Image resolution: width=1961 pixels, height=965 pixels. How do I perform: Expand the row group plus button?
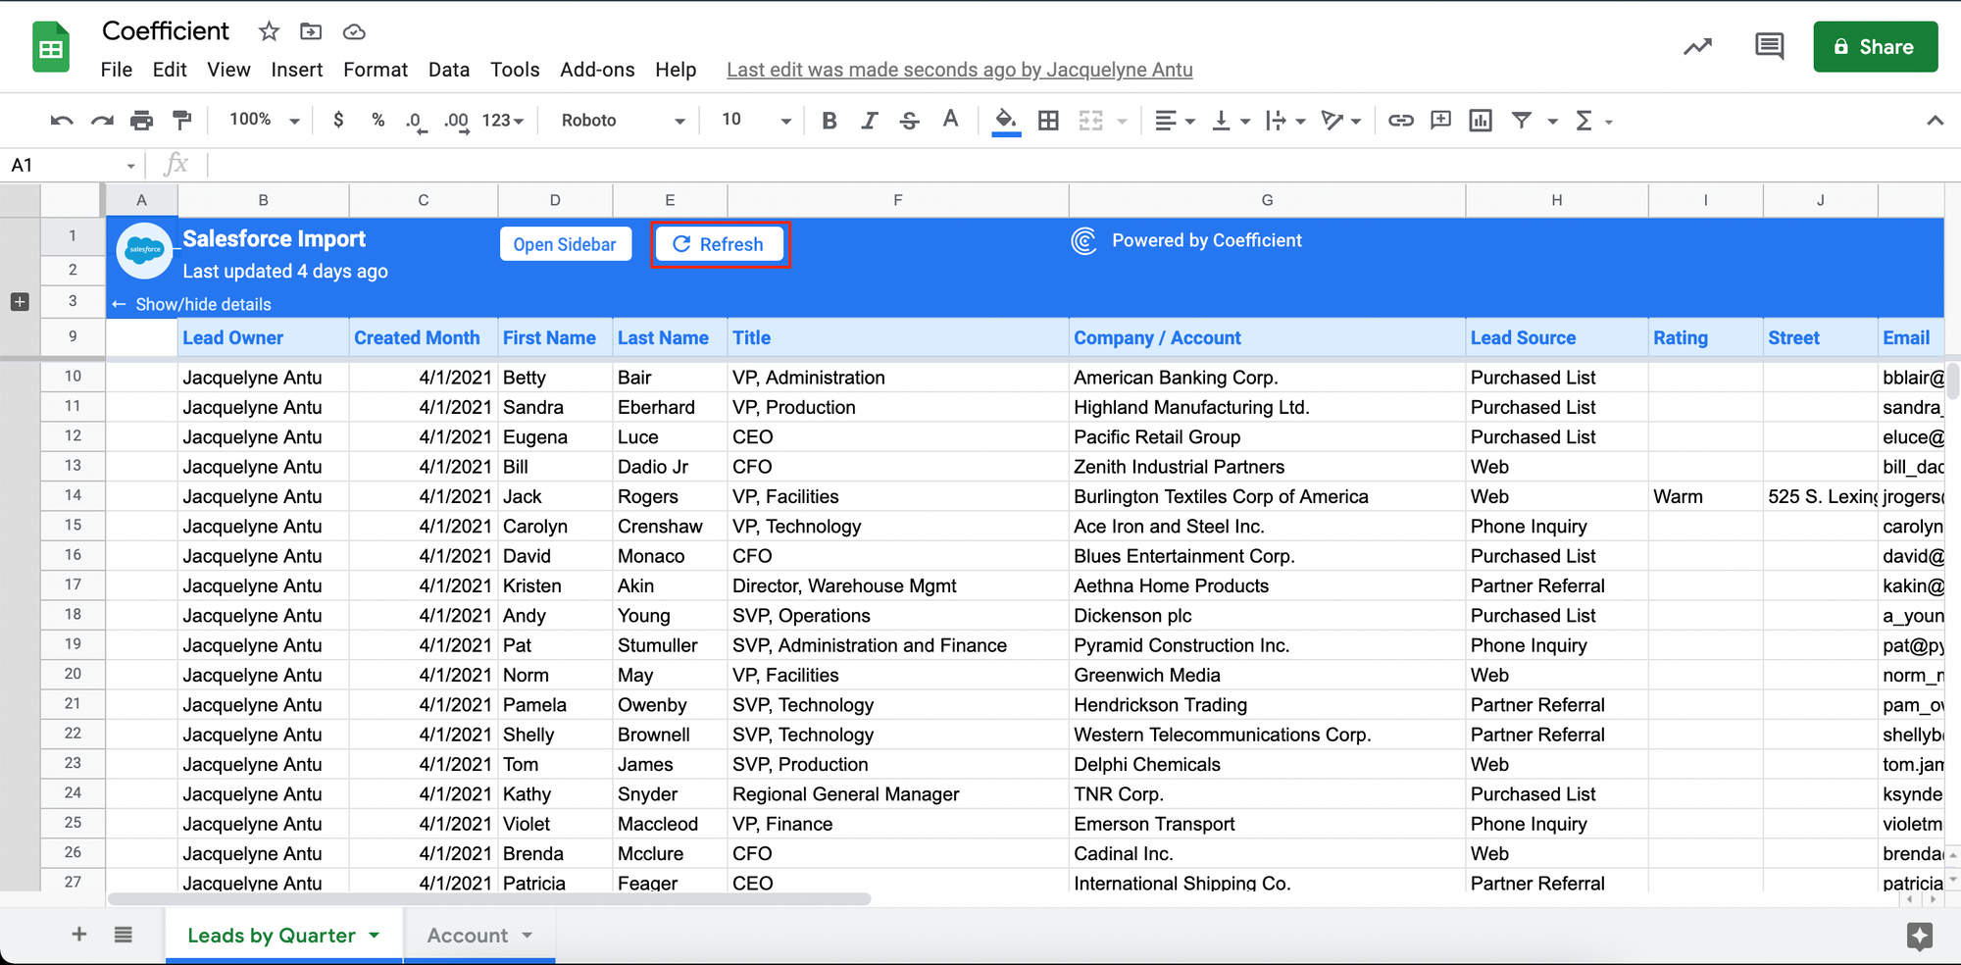[20, 302]
